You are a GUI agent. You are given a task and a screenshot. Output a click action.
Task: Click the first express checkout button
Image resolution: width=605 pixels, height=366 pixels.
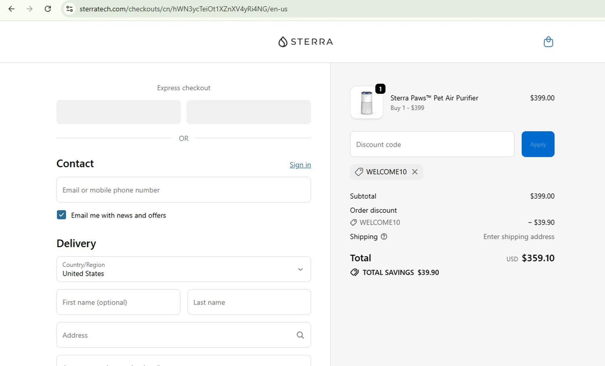[x=119, y=112]
